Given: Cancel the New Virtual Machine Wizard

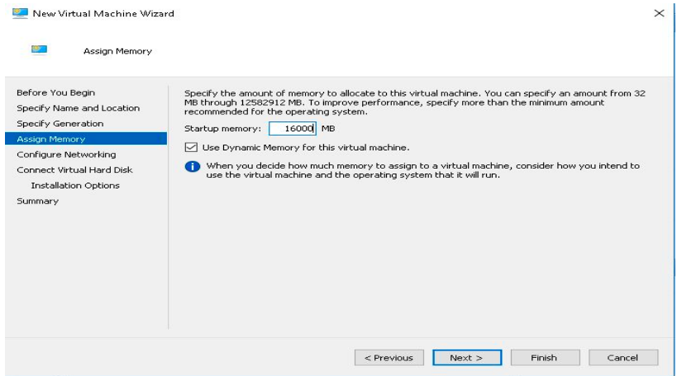Looking at the screenshot, I should pos(623,358).
